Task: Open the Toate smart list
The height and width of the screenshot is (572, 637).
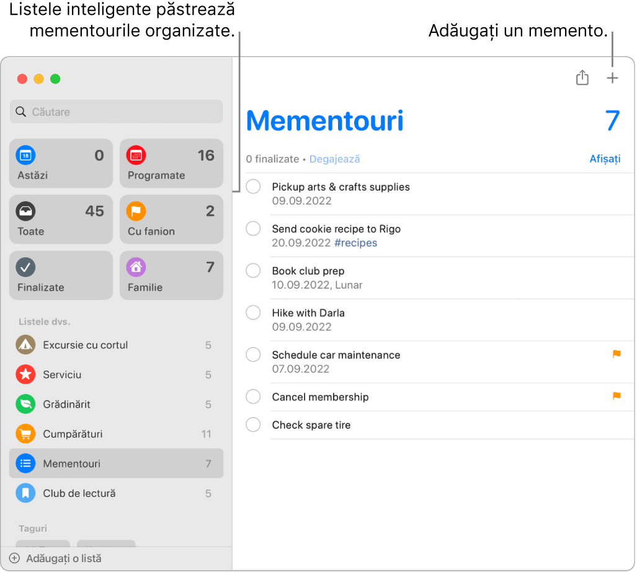Action: tap(60, 219)
